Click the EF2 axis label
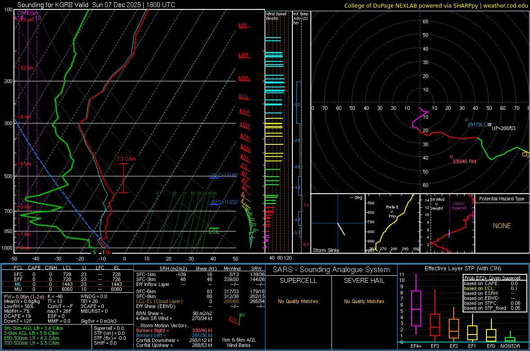Image resolution: width=530 pixels, height=351 pixels. tap(454, 346)
